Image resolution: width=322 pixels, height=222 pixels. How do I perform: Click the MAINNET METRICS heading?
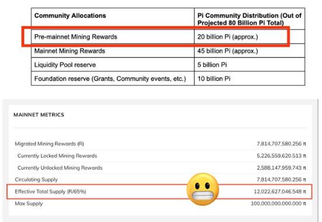coord(39,115)
